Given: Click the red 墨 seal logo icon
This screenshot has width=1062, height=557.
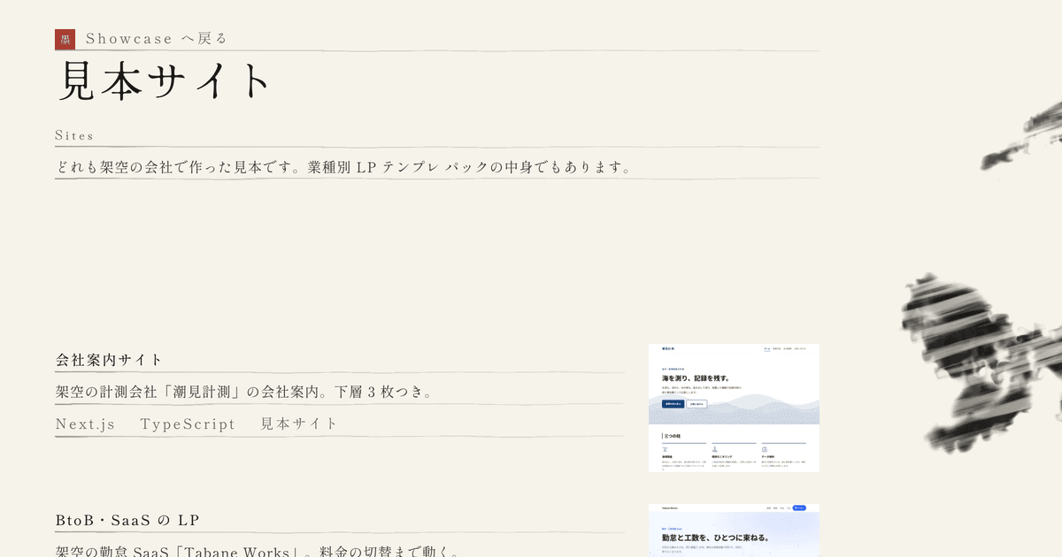Looking at the screenshot, I should [x=65, y=39].
